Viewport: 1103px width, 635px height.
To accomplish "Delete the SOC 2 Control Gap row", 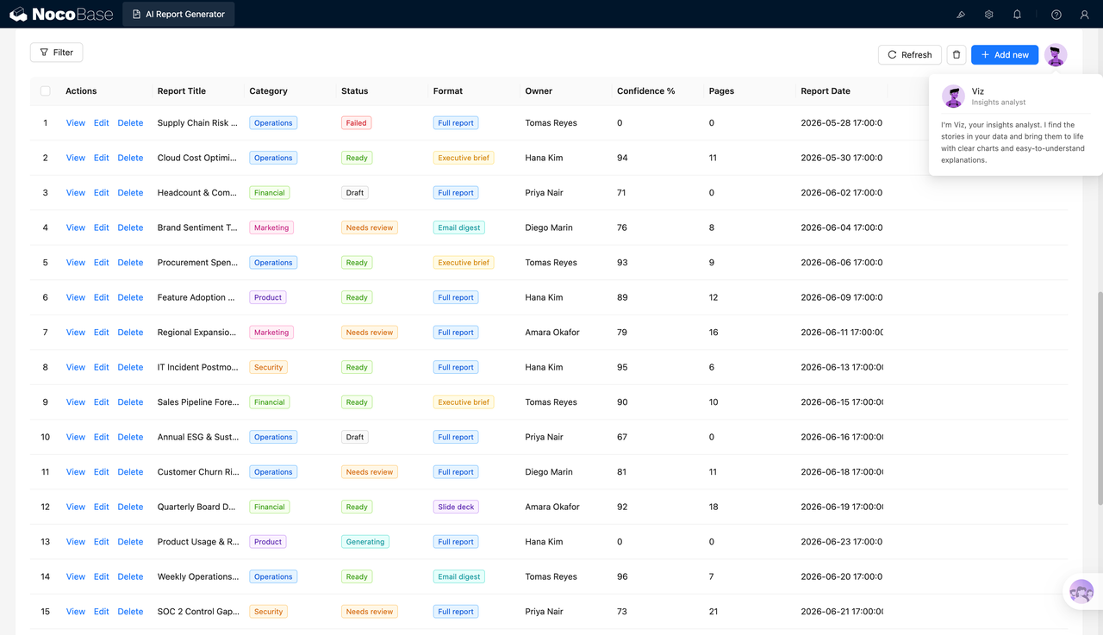I will (130, 612).
